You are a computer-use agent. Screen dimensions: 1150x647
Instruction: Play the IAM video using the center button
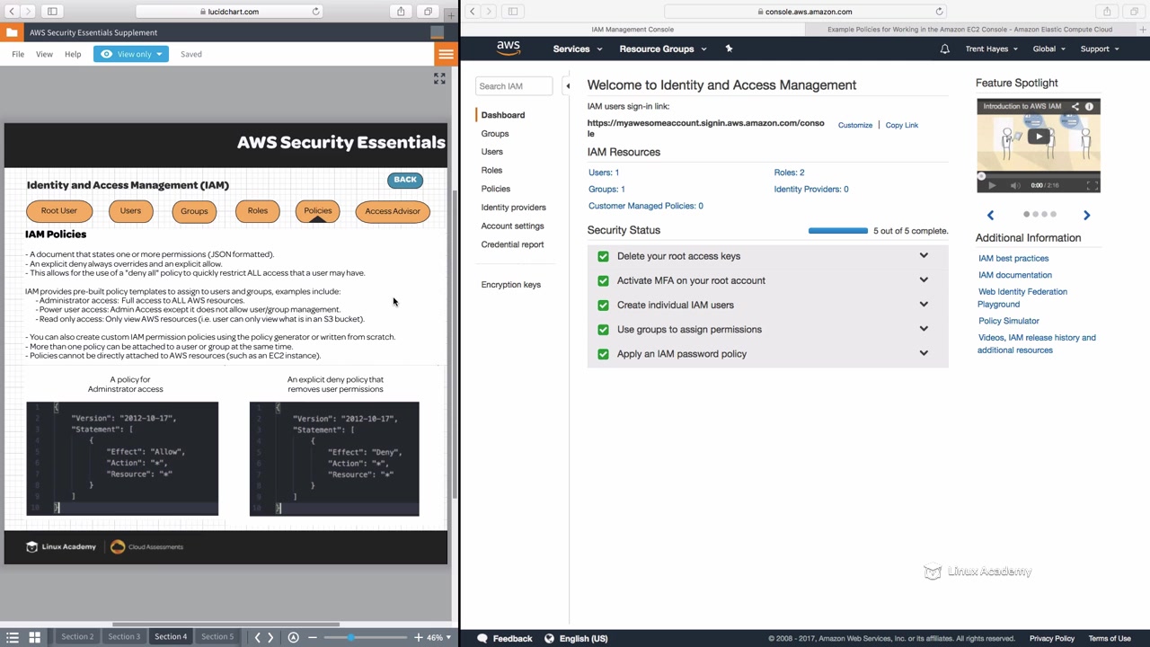tap(1039, 137)
